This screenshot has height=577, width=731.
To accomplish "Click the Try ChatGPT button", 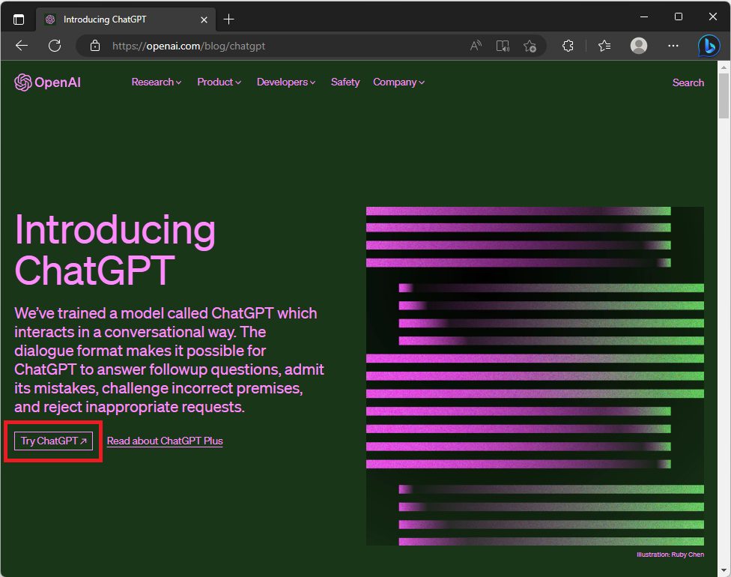I will [54, 441].
